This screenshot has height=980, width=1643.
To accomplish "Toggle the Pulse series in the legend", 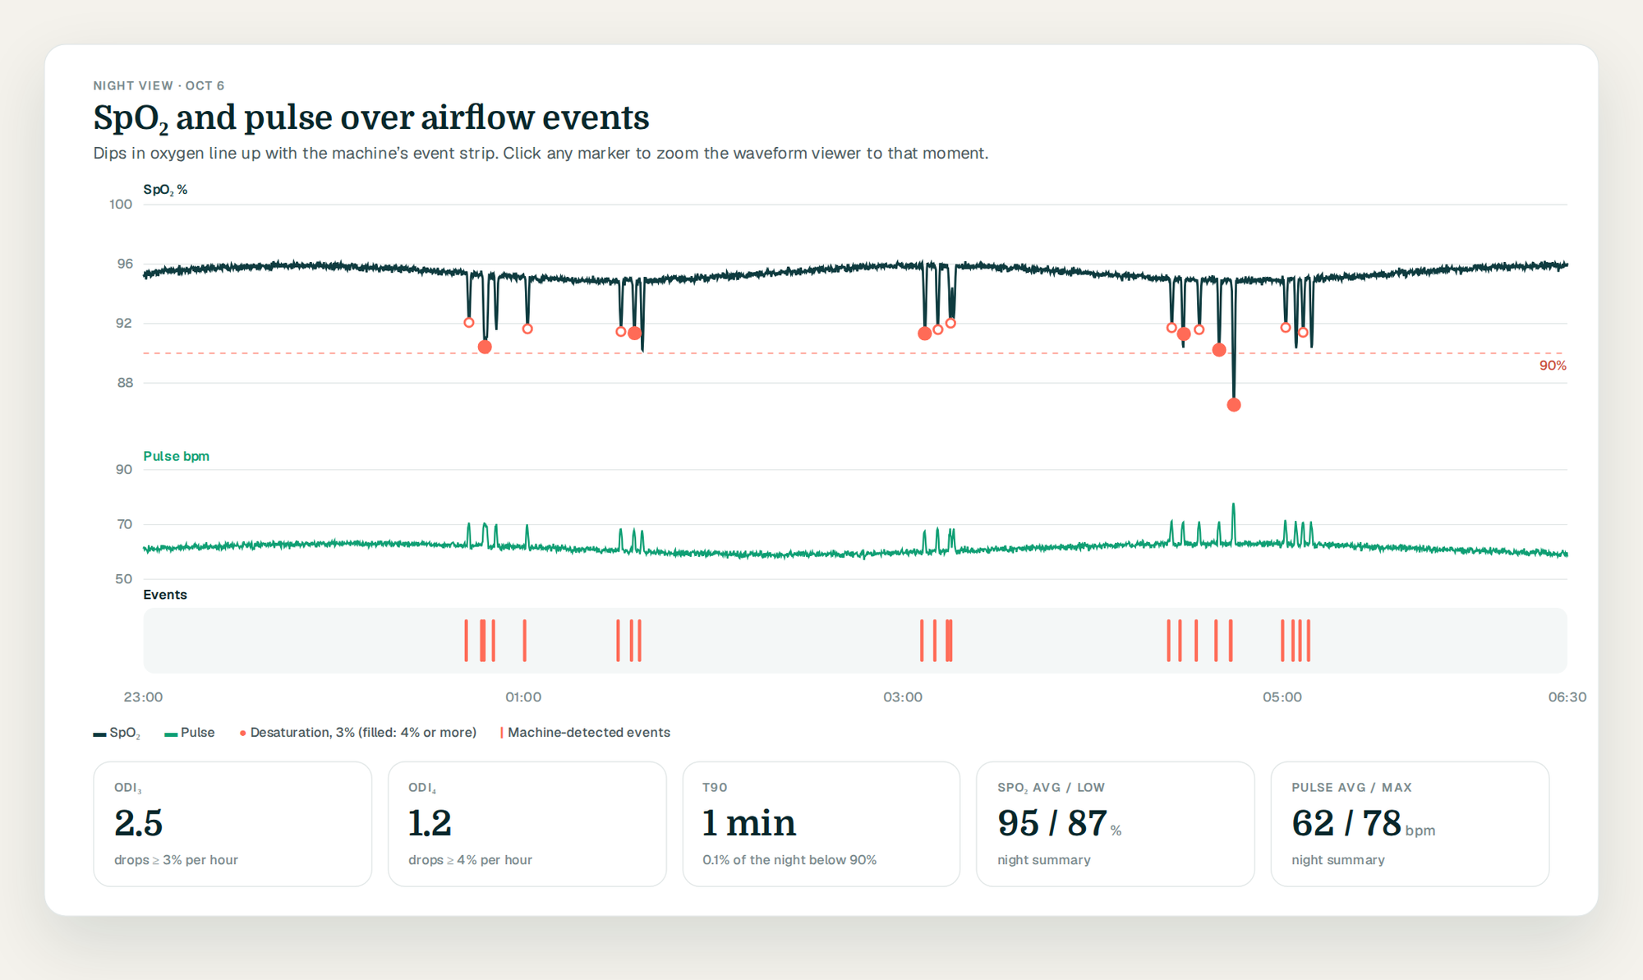I will (x=190, y=733).
